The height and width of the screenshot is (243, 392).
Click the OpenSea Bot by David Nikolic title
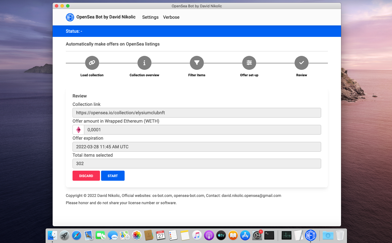106,17
